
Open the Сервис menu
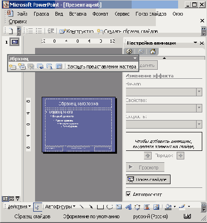122,14
